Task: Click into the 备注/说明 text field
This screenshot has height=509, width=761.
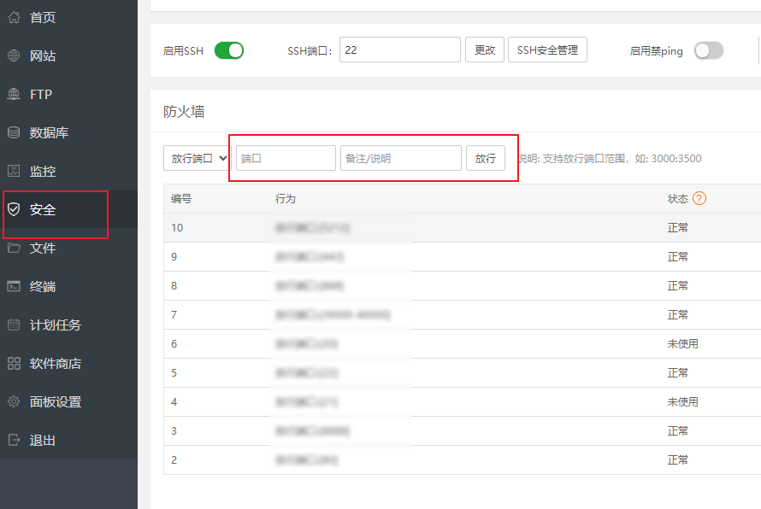Action: coord(400,158)
